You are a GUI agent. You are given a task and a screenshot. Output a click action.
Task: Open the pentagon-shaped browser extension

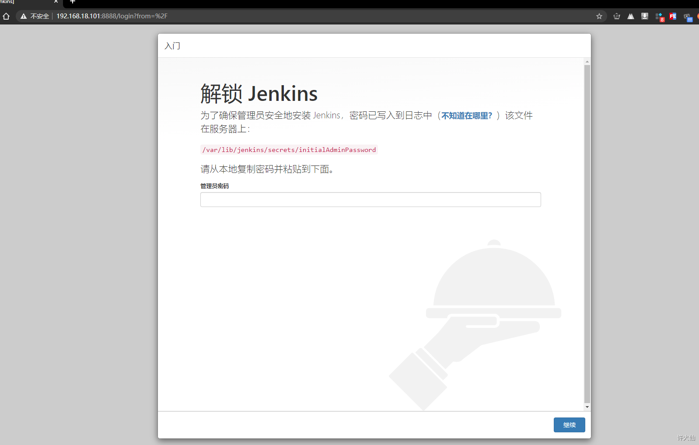[617, 16]
